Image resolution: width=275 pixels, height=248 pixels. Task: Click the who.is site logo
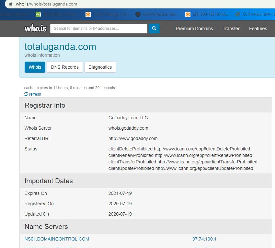pos(36,28)
